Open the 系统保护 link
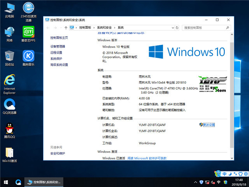This screenshot has width=249, height=187. (x=56, y=59)
